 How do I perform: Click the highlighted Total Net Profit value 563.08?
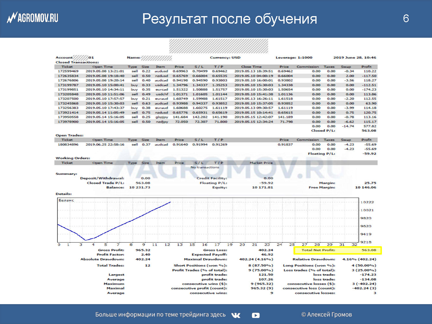tap(369, 250)
